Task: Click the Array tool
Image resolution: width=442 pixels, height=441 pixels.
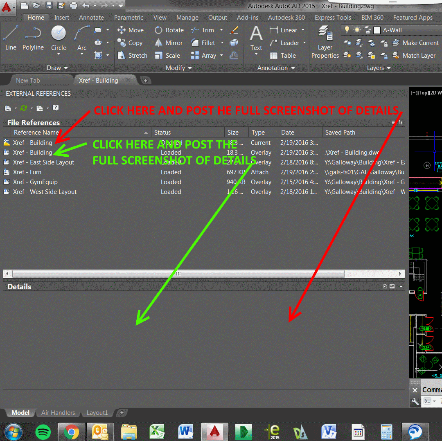Action: point(203,55)
